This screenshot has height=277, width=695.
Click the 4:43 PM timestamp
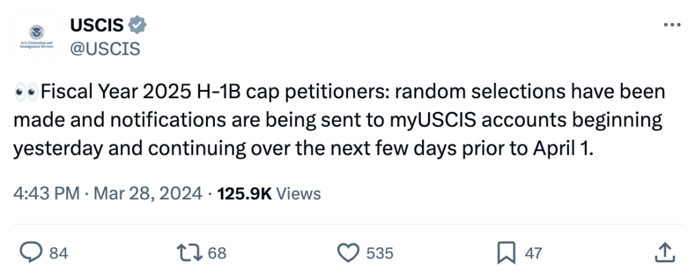pos(46,194)
